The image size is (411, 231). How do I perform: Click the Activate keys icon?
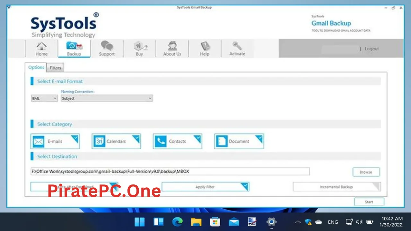coord(237,49)
